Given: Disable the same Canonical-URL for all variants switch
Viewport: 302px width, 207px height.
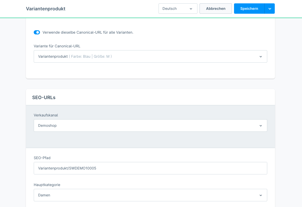Looking at the screenshot, I should pos(37,32).
